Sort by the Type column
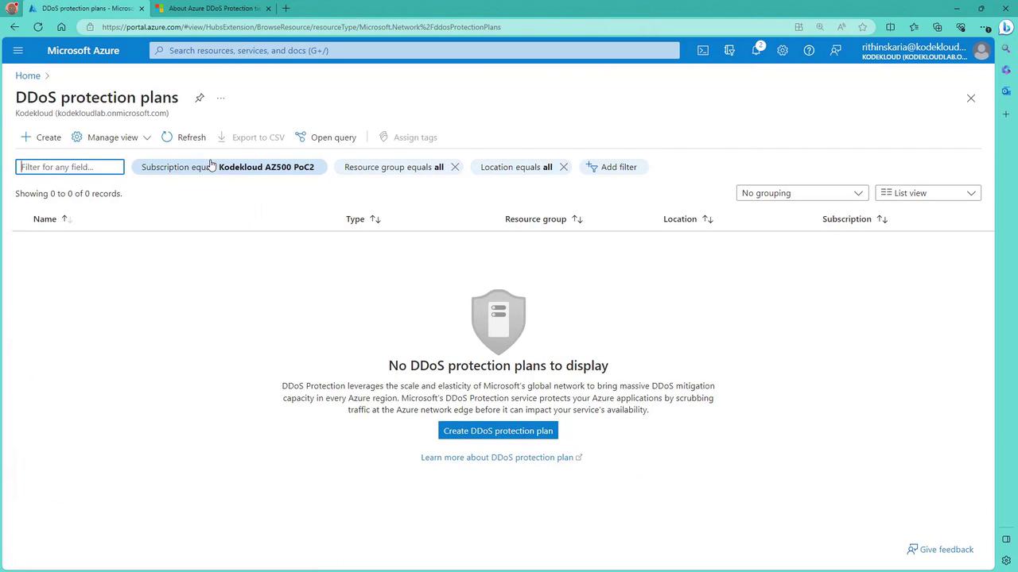The width and height of the screenshot is (1018, 572). coord(363,219)
